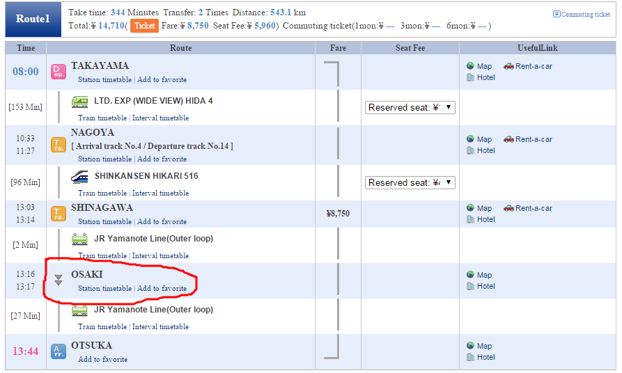
Task: Click the globe Map icon in TAKAYAMA row
Action: pos(470,66)
